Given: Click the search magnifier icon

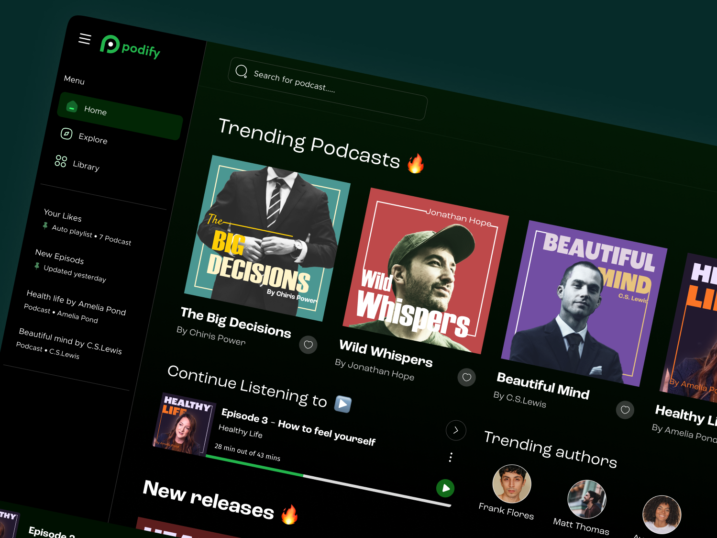Looking at the screenshot, I should point(242,71).
